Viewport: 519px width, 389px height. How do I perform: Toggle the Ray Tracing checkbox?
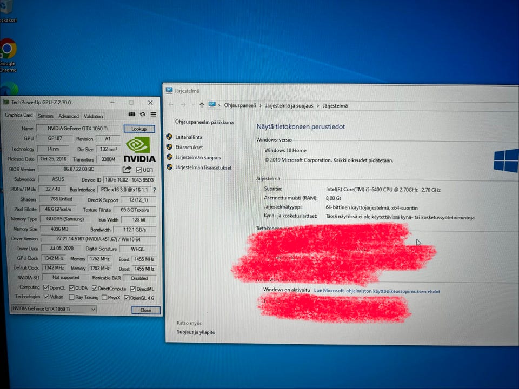[71, 297]
